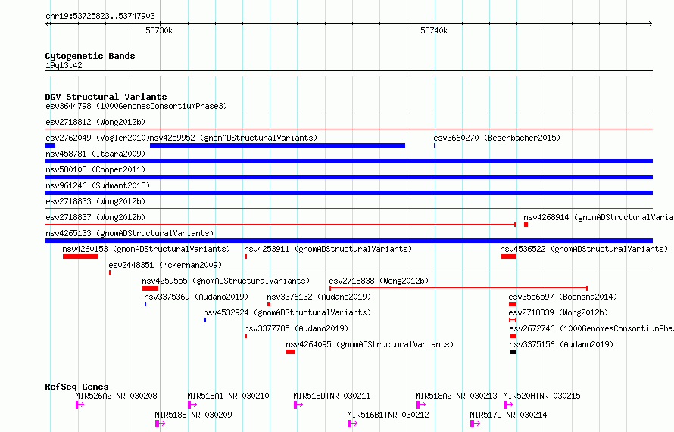Screen dimensions: 674x432
Task: Select the red nsv3377785 marker
Action: coord(245,336)
